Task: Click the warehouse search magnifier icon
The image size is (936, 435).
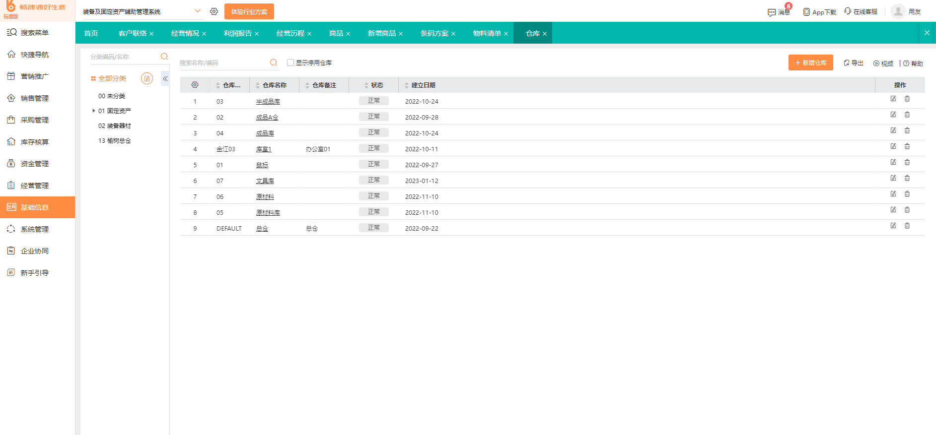Action: click(274, 62)
